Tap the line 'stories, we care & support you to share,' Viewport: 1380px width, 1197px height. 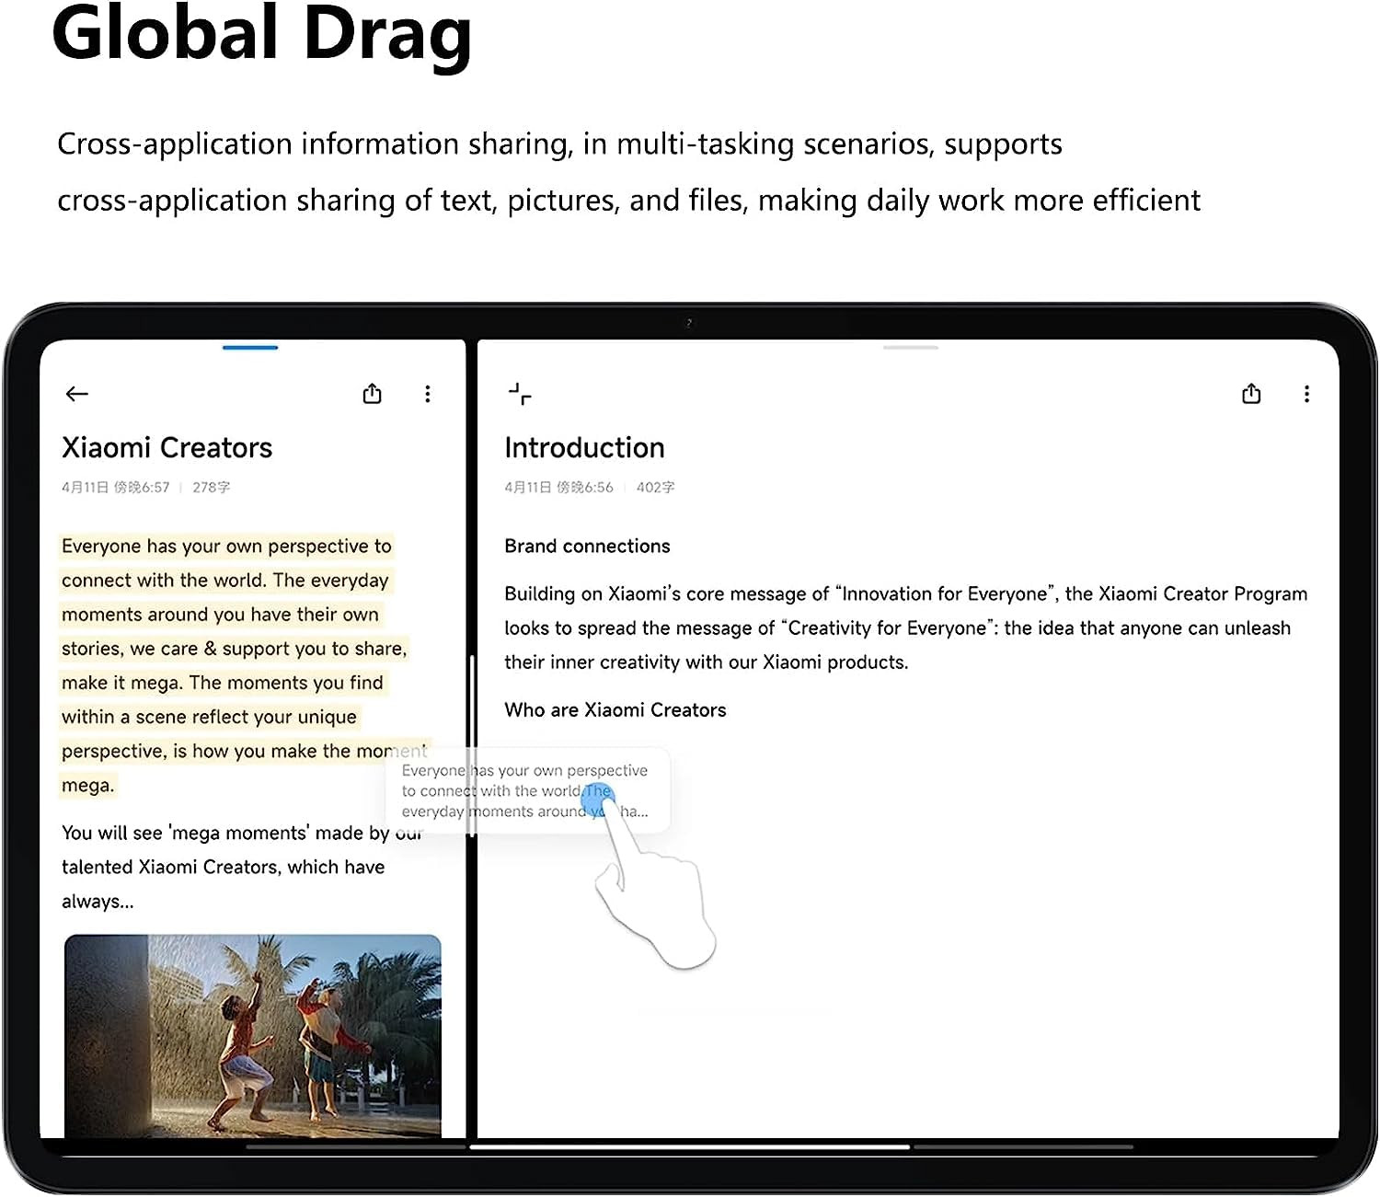pyautogui.click(x=234, y=649)
